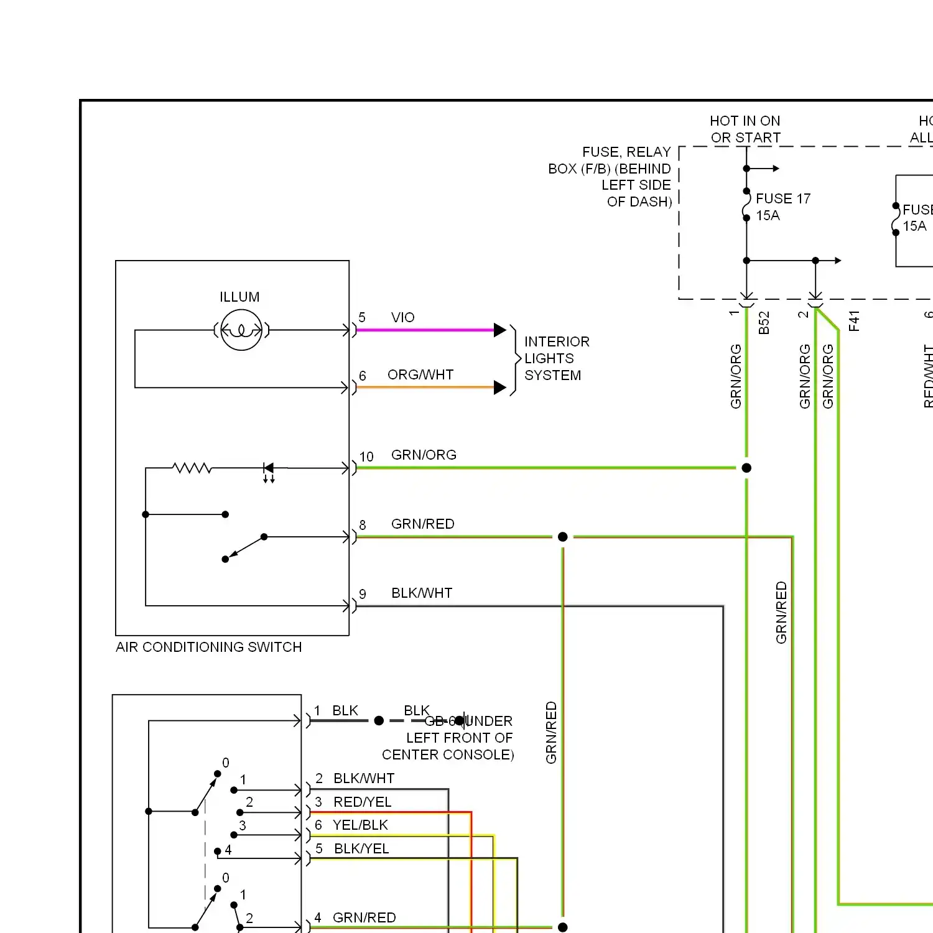The width and height of the screenshot is (933, 933).
Task: Click the Fuse 17 fuse symbol
Action: coord(746,204)
